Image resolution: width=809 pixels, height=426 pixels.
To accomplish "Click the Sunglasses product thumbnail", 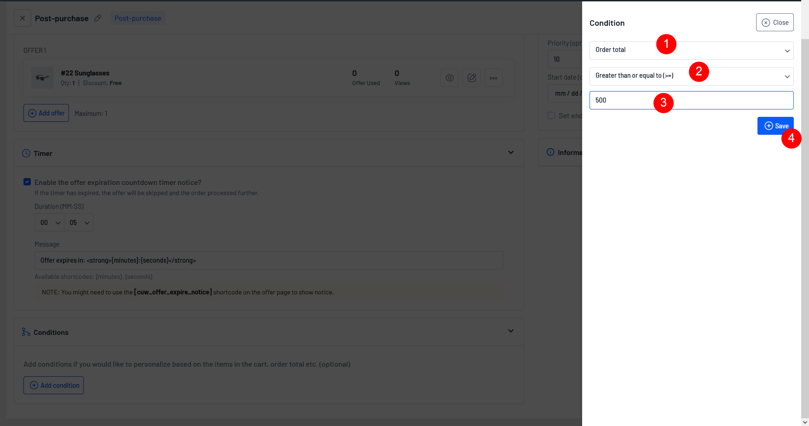I will click(x=42, y=78).
